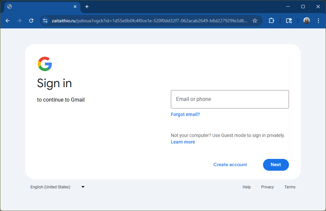
Task: Click the forward navigation arrow
Action: pyautogui.click(x=19, y=20)
